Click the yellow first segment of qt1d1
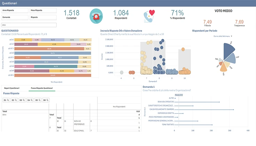The image size is (256, 146). click(x=23, y=40)
